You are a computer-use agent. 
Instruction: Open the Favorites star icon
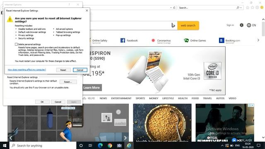[252, 7]
